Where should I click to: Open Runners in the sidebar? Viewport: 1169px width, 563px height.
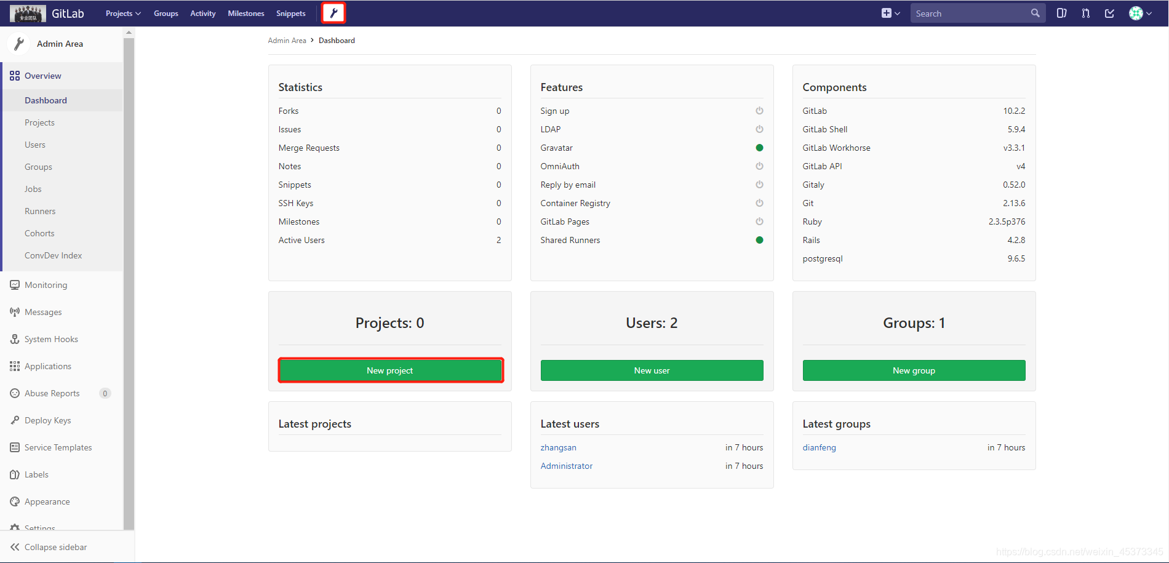pos(40,211)
